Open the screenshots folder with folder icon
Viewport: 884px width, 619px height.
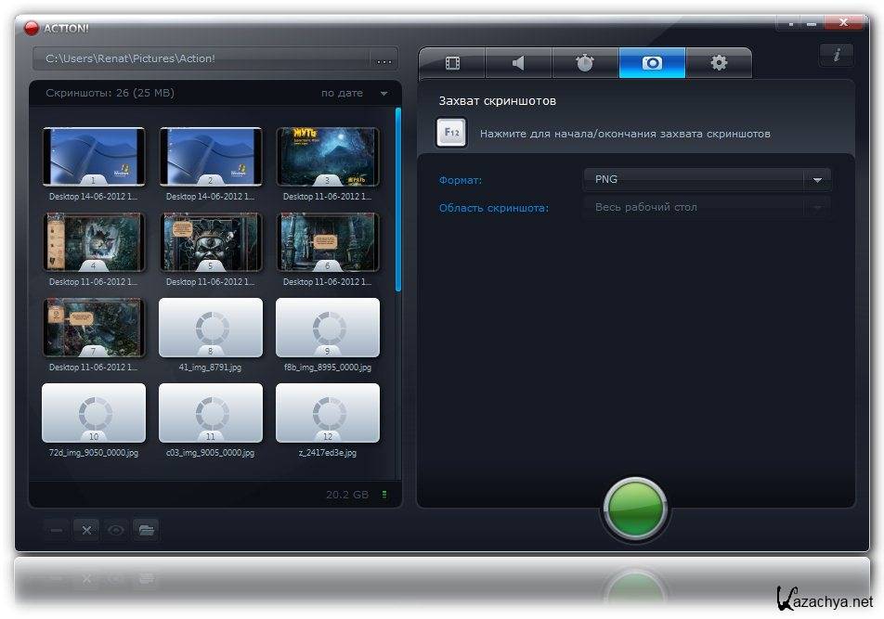click(x=146, y=530)
